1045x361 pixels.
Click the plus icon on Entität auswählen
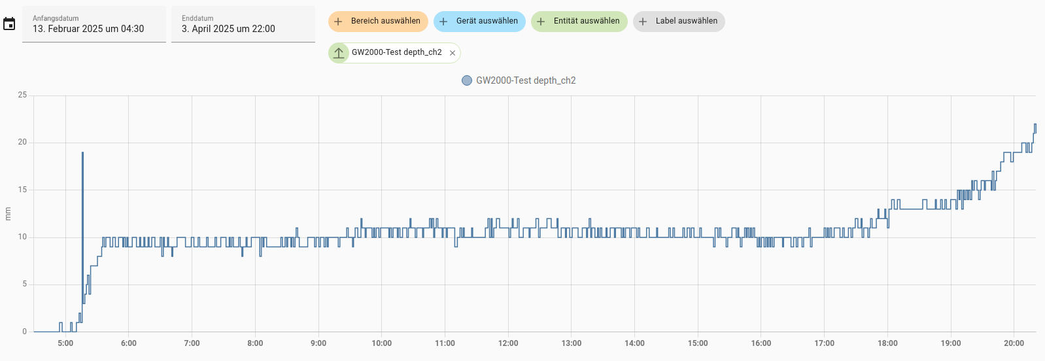point(541,22)
